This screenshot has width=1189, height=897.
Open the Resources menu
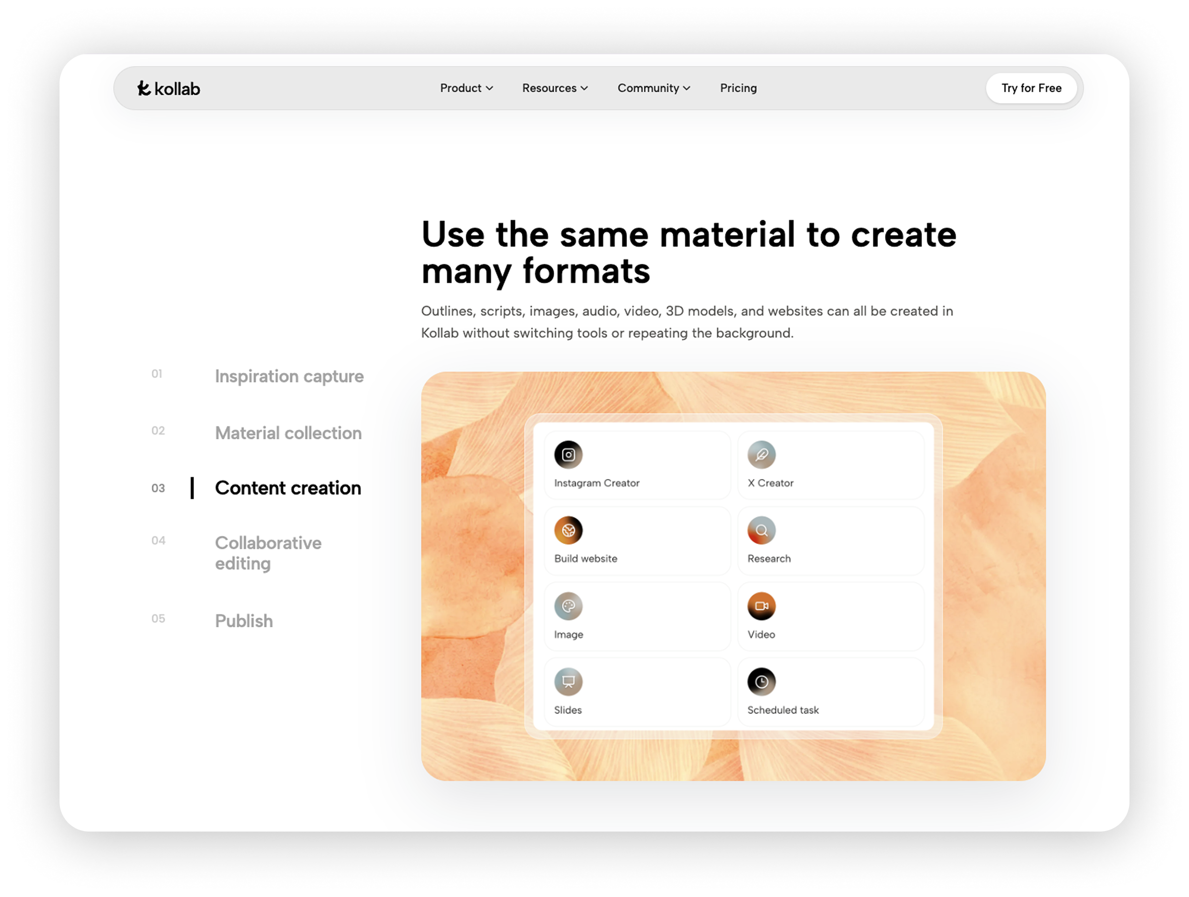(555, 88)
